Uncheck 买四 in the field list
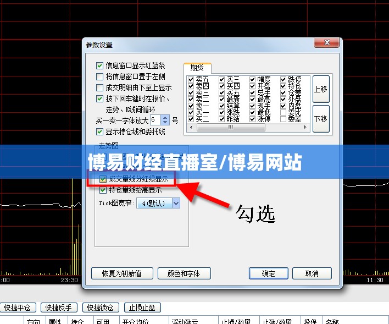The image size is (389, 324). pyautogui.click(x=221, y=86)
